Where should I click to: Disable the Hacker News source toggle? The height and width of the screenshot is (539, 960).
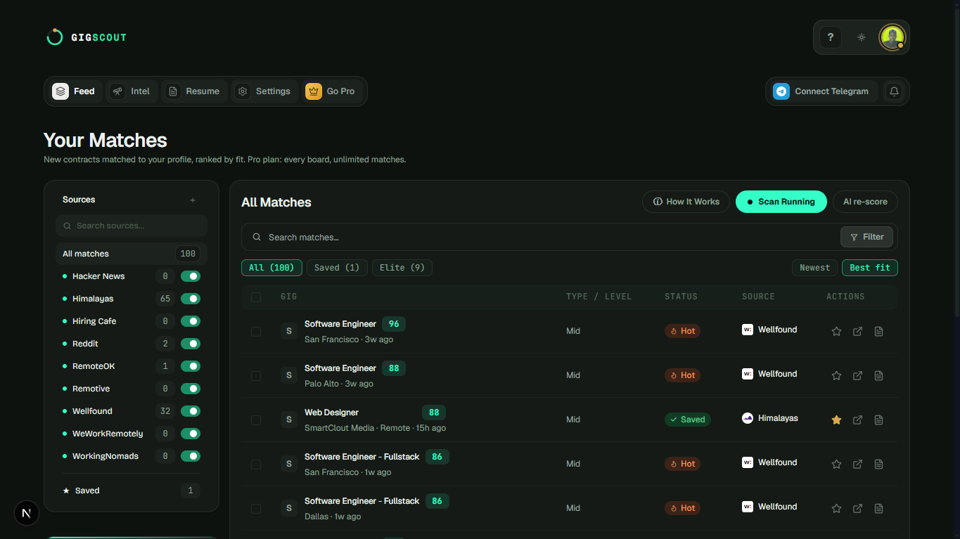click(x=191, y=276)
